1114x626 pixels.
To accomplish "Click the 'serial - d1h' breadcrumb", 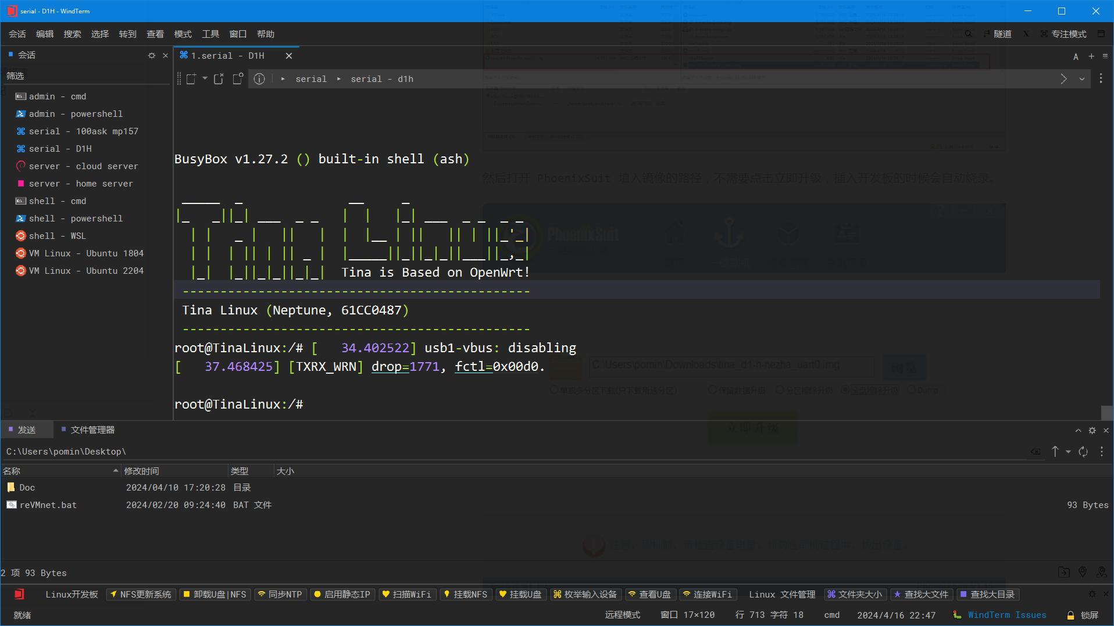I will point(382,79).
